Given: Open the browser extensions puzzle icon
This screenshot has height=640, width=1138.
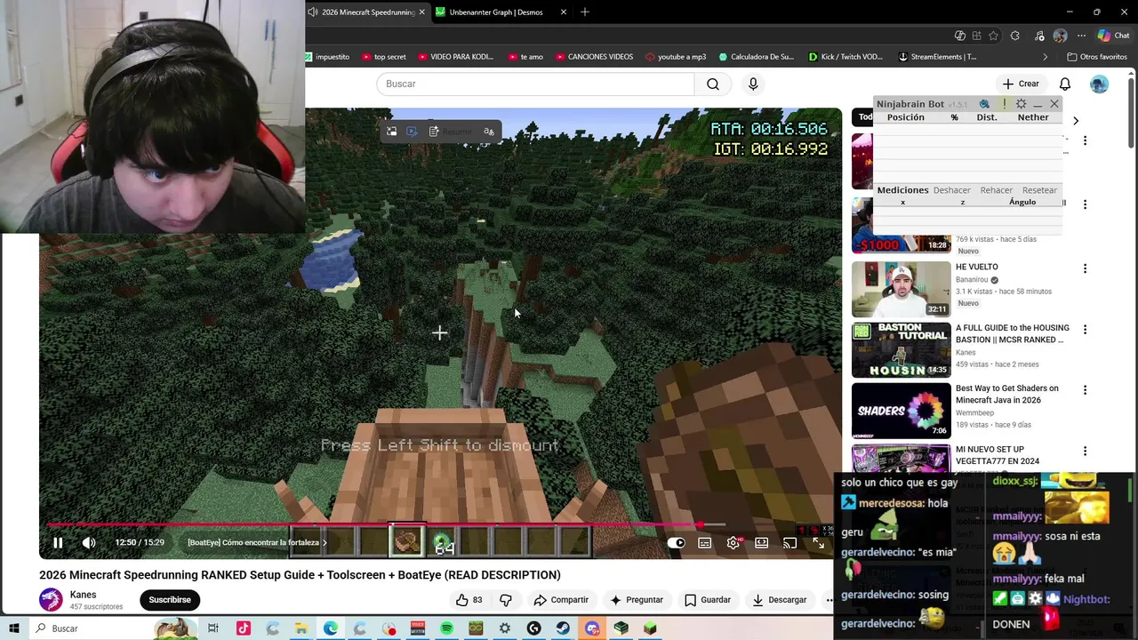Looking at the screenshot, I should point(1015,36).
